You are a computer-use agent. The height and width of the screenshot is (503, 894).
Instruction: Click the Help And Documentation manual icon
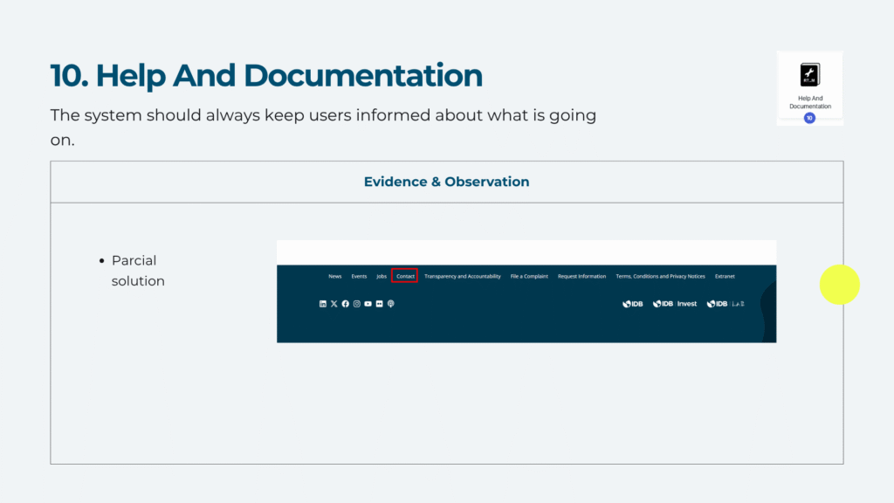[x=810, y=75]
